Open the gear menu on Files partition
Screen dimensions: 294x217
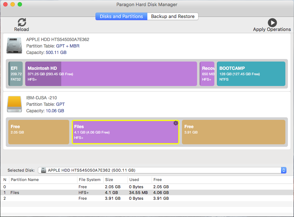coord(176,123)
